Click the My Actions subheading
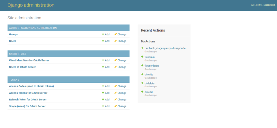 coord(148,41)
